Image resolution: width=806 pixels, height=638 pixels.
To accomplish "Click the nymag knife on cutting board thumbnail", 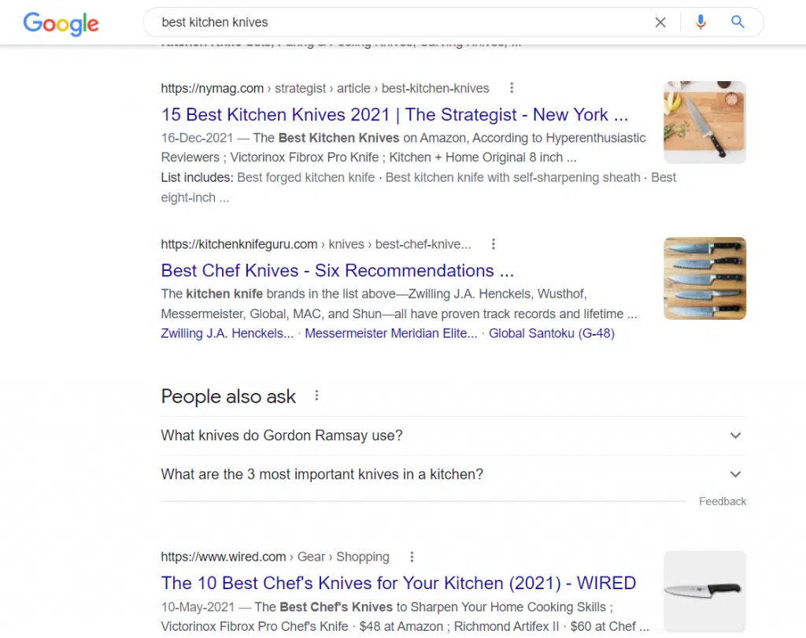I will coord(704,122).
